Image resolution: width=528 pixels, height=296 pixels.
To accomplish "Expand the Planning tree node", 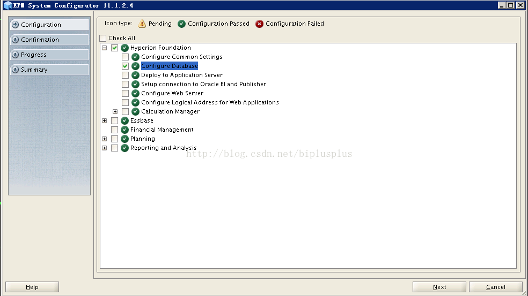I will coord(105,139).
